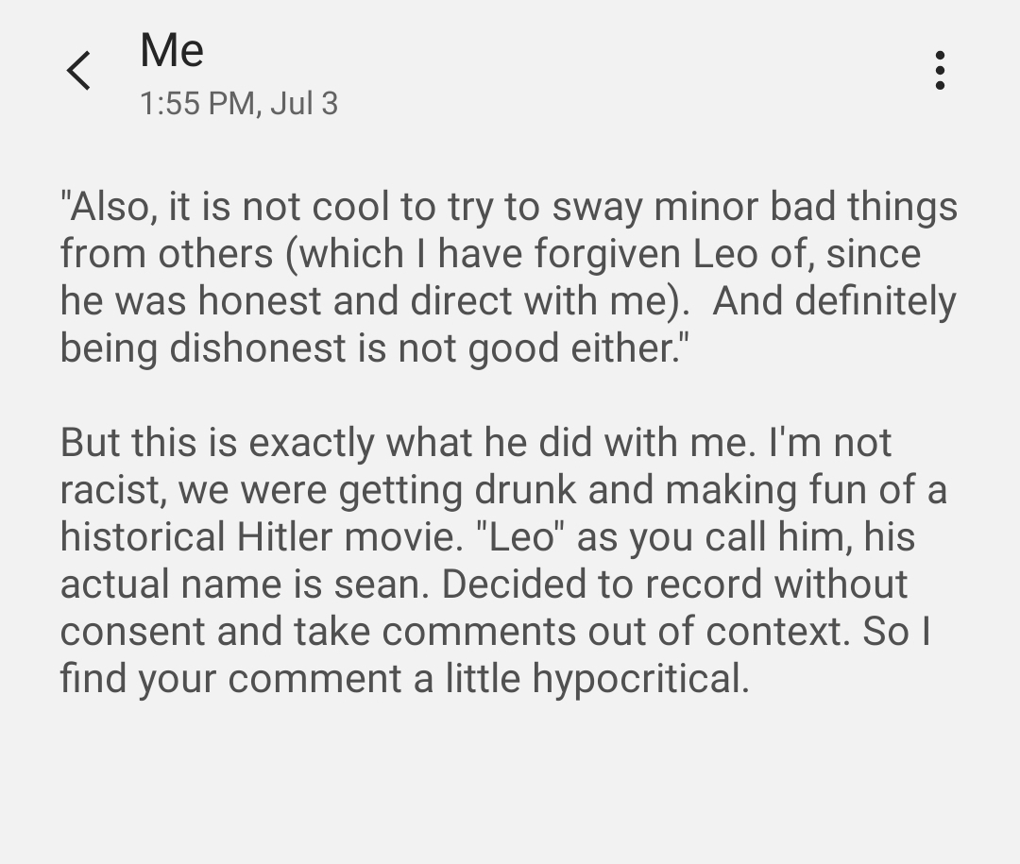This screenshot has width=1020, height=864.
Task: Tap the back arrow icon
Action: [79, 71]
